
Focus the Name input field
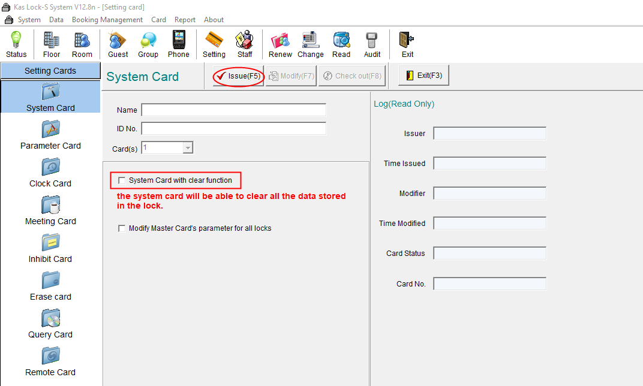point(234,110)
